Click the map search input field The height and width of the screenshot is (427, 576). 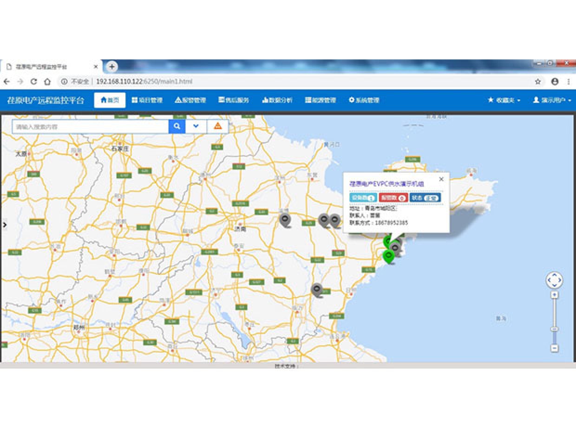pyautogui.click(x=90, y=126)
